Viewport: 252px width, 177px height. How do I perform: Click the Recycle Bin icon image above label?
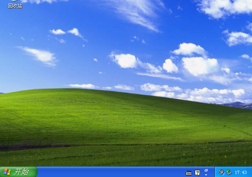(15, 1)
